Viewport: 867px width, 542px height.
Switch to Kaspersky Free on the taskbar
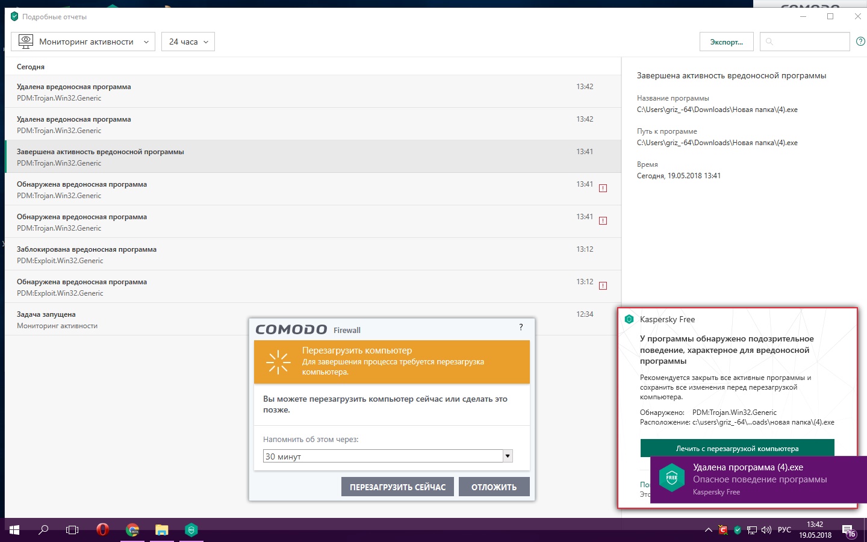(x=191, y=530)
